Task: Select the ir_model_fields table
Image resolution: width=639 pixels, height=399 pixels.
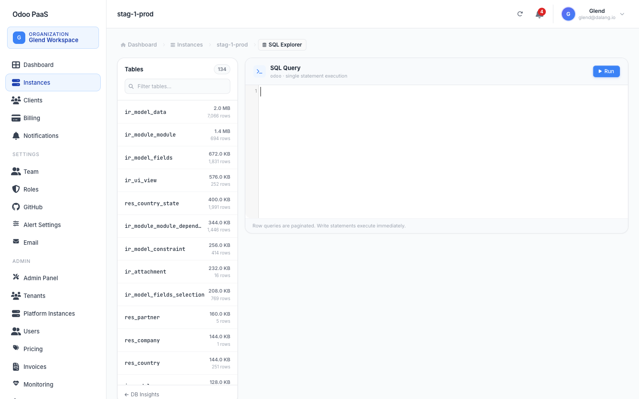Action: click(177, 158)
